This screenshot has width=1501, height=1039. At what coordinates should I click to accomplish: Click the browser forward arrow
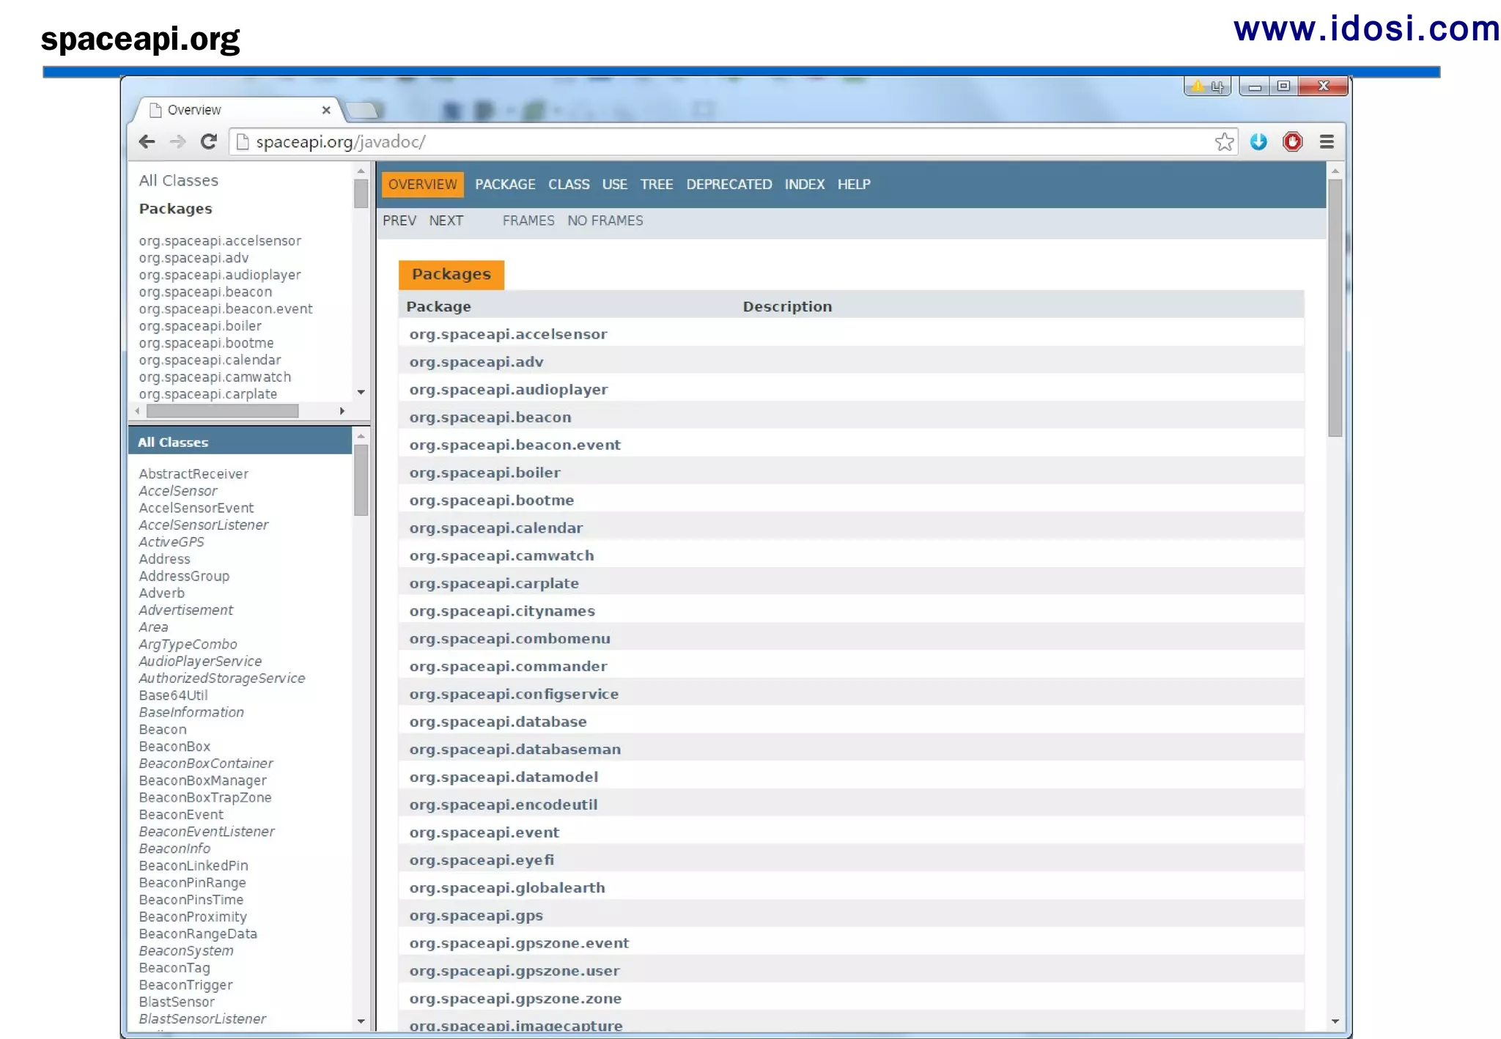(177, 141)
